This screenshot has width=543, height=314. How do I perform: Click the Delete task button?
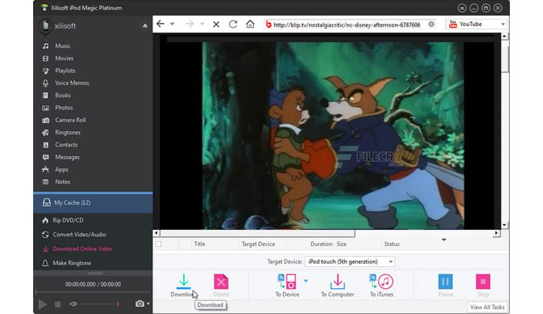221,285
